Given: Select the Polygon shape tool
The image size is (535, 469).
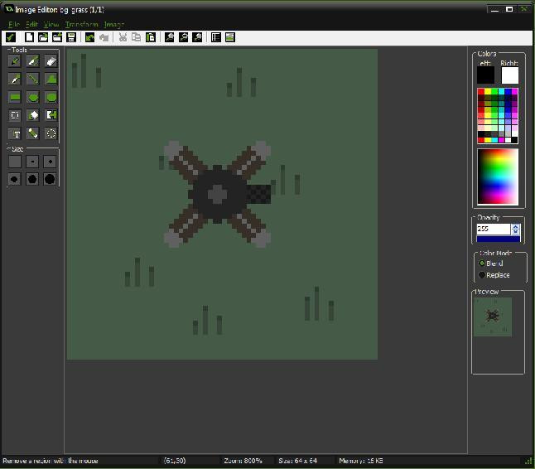Looking at the screenshot, I should [51, 80].
